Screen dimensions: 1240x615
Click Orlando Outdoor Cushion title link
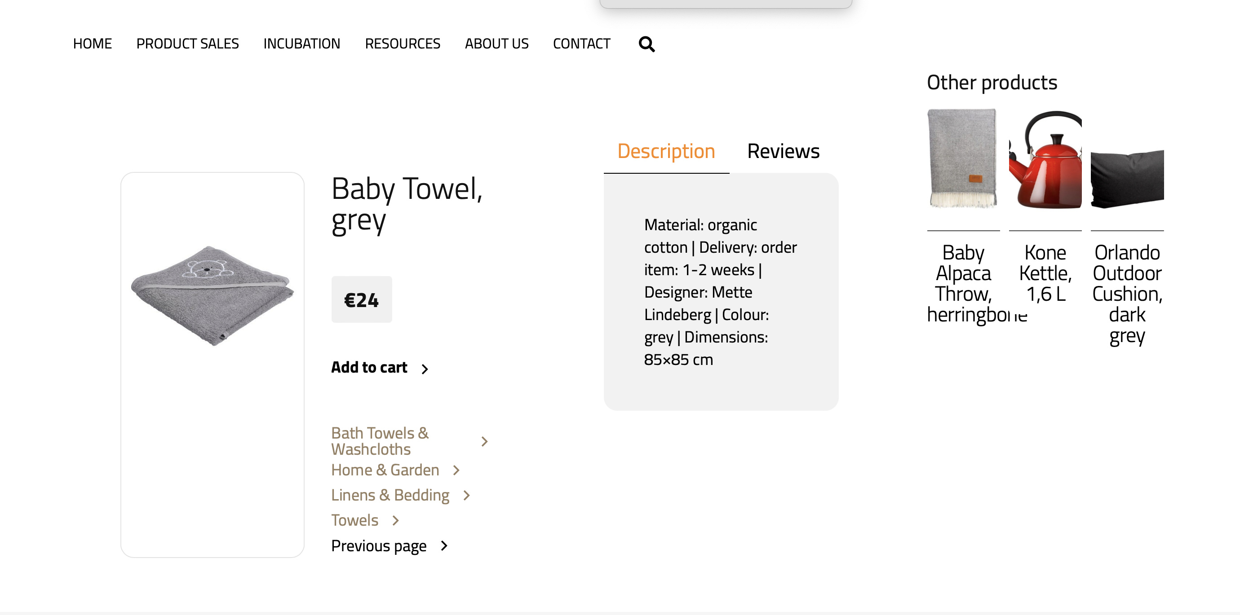[1127, 293]
